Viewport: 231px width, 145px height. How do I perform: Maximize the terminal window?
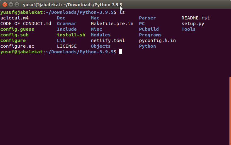click(x=17, y=5)
